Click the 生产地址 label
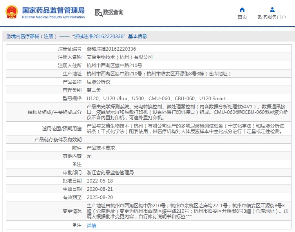295x232 pixels. [x=72, y=74]
